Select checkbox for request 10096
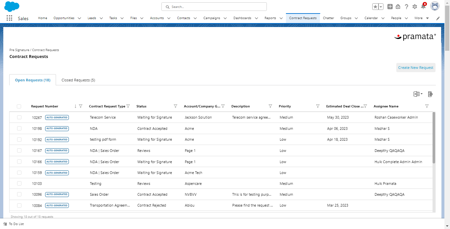The image size is (450, 229). coord(19,194)
